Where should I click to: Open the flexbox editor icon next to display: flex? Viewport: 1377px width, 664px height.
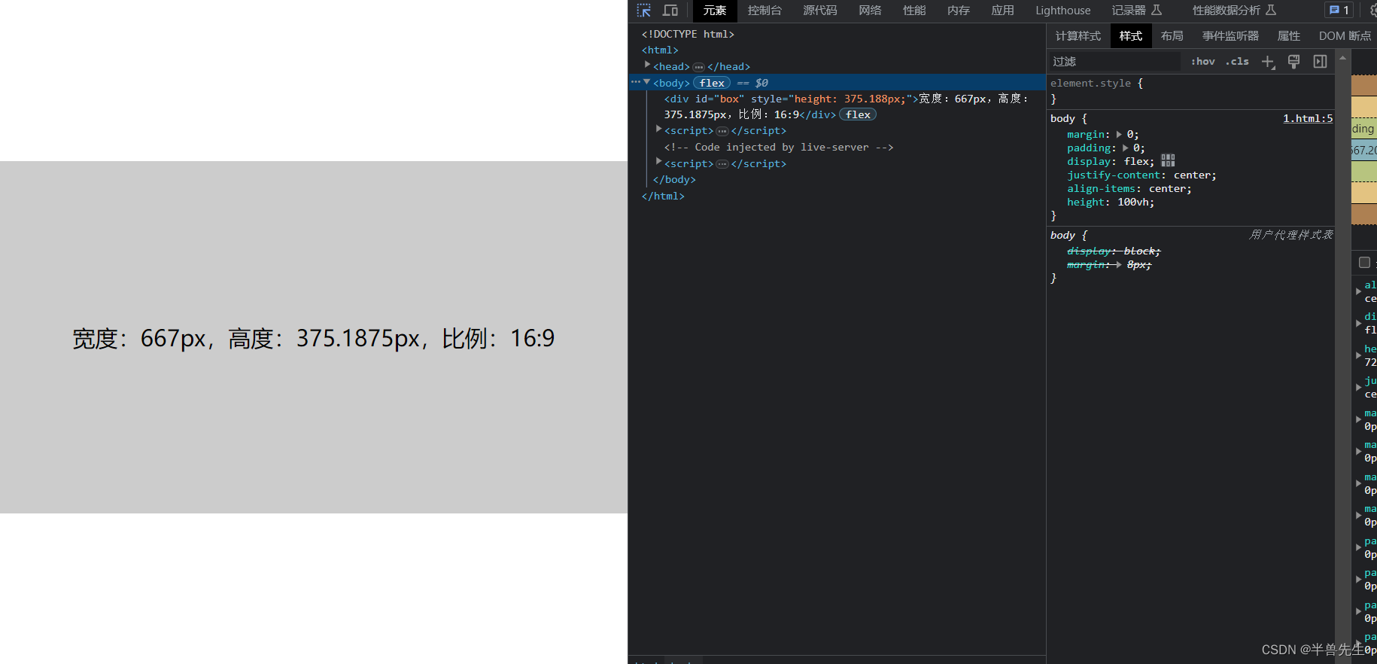coord(1168,161)
